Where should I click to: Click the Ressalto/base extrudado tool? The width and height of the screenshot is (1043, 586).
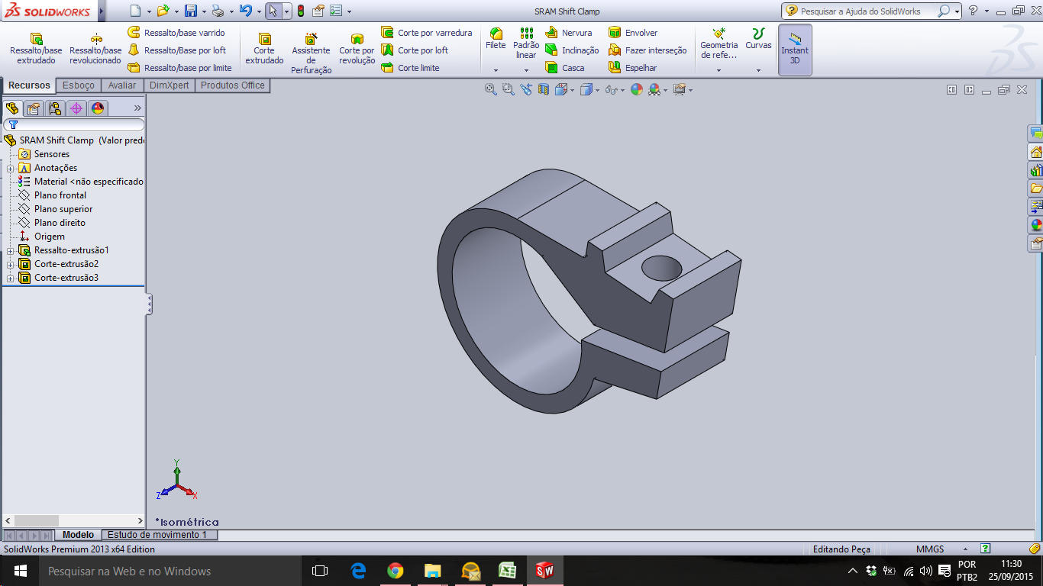(36, 49)
